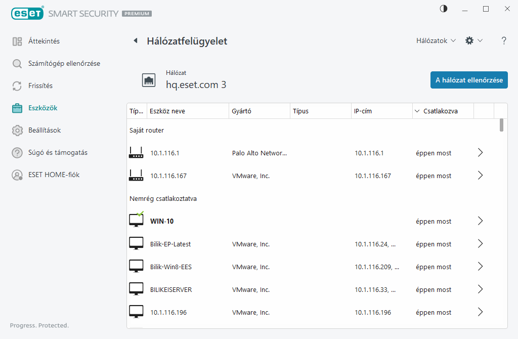This screenshot has height=339, width=518.
Task: Go to Számítógép ellenőrzése
Action: 64,63
